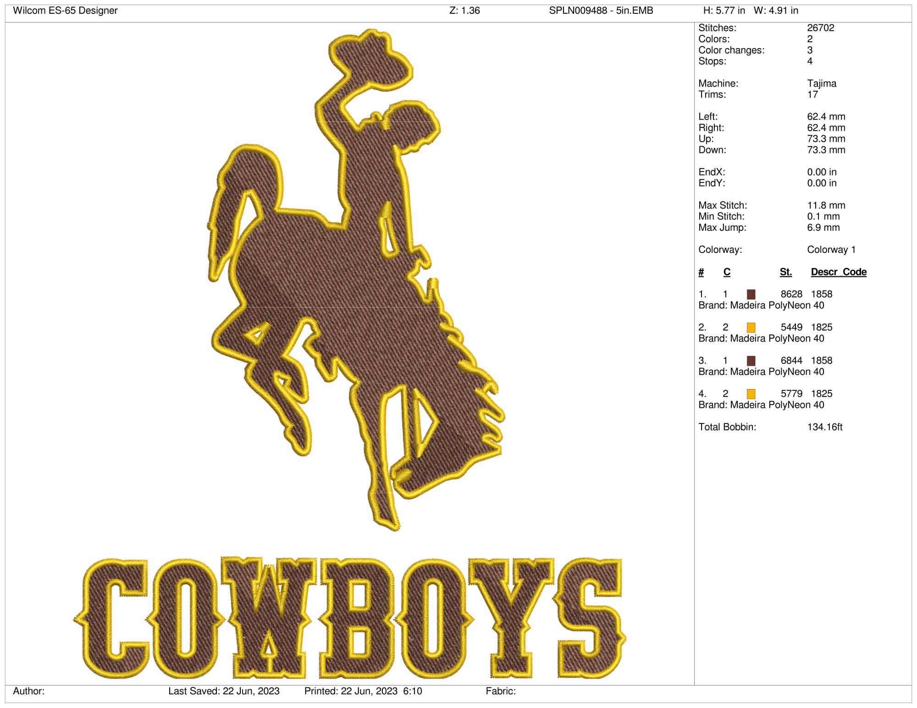
Task: Click the 'EndY:' label
Action: [x=712, y=183]
